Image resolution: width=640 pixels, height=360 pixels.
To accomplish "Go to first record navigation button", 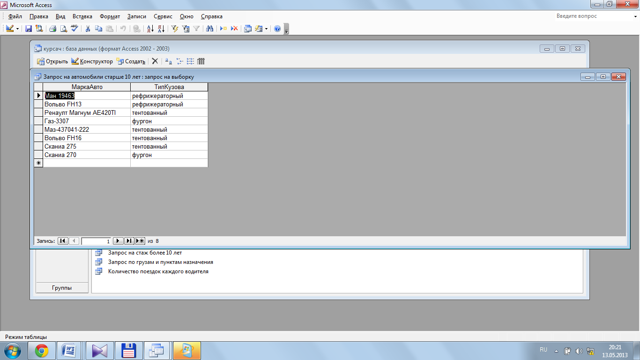I will tap(63, 241).
